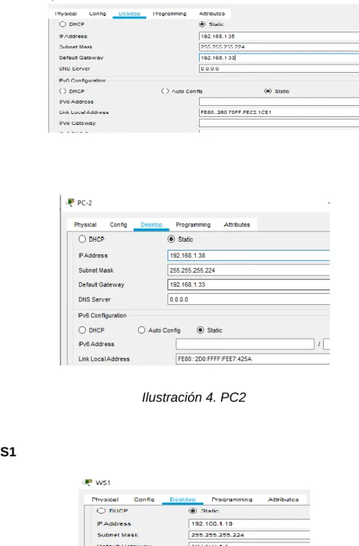The height and width of the screenshot is (546, 359).
Task: Select IPv6 DHCP radio in top window
Action: (x=62, y=91)
